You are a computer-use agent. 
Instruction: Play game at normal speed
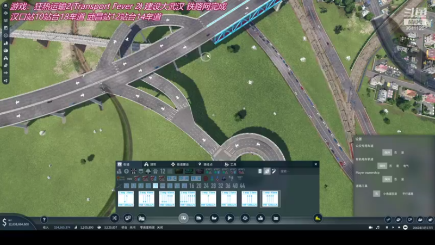coord(393,228)
